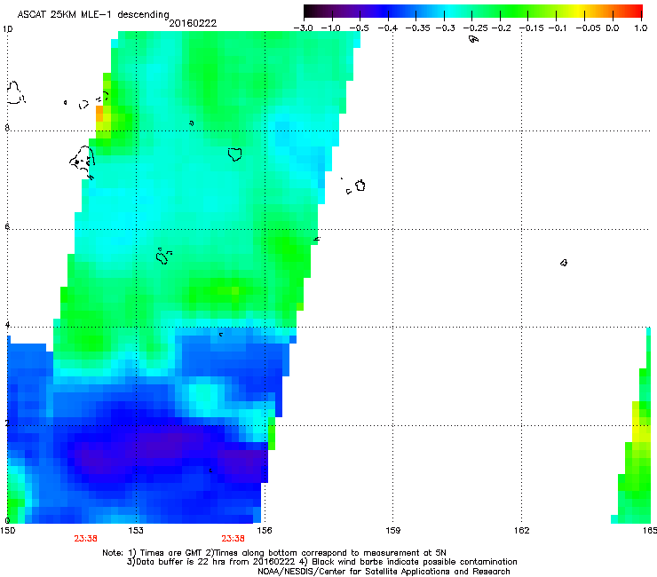Select the -1.0 color scale label
Viewport: 657px width, 577px height.
(x=330, y=28)
